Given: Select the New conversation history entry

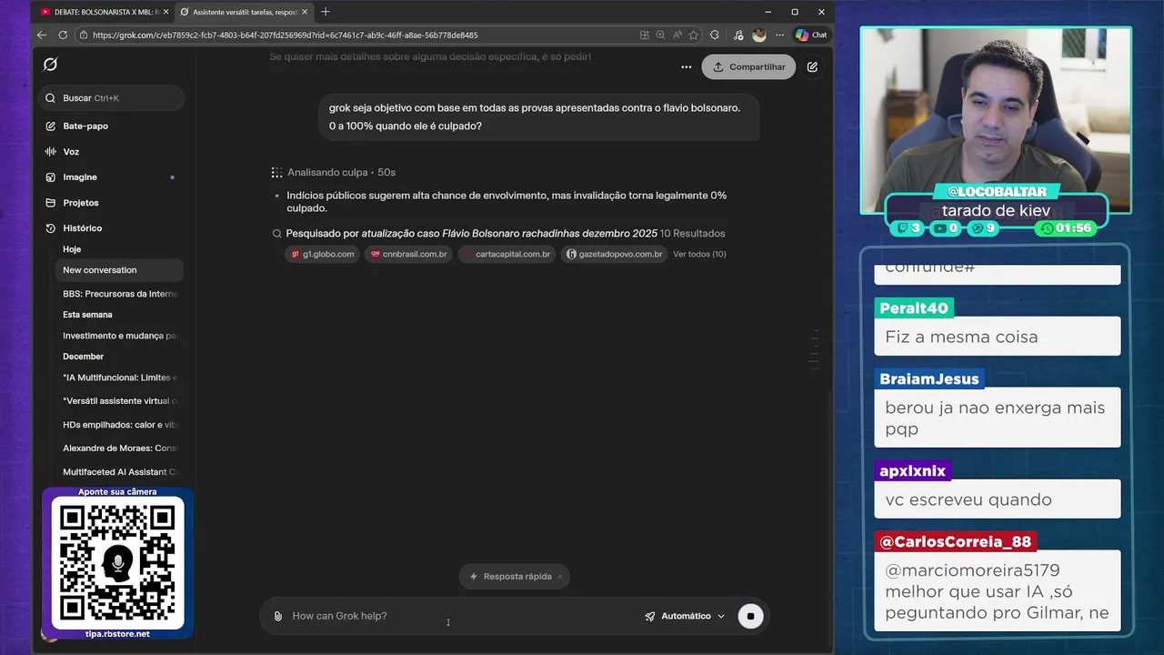Looking at the screenshot, I should (x=119, y=270).
